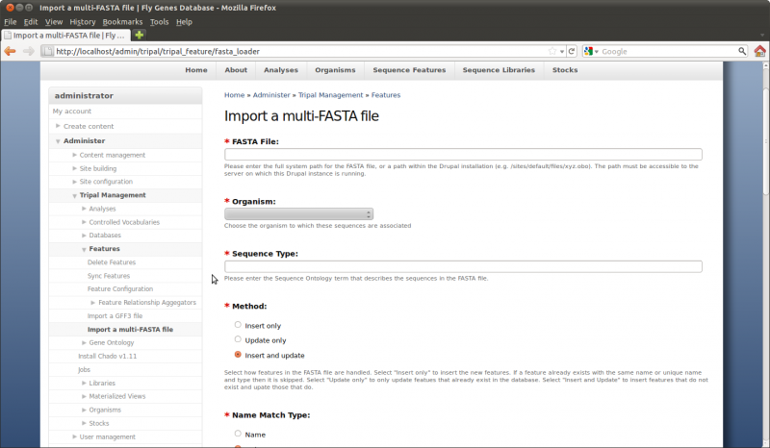Open the Help menu
Image resolution: width=770 pixels, height=448 pixels.
[x=184, y=21]
